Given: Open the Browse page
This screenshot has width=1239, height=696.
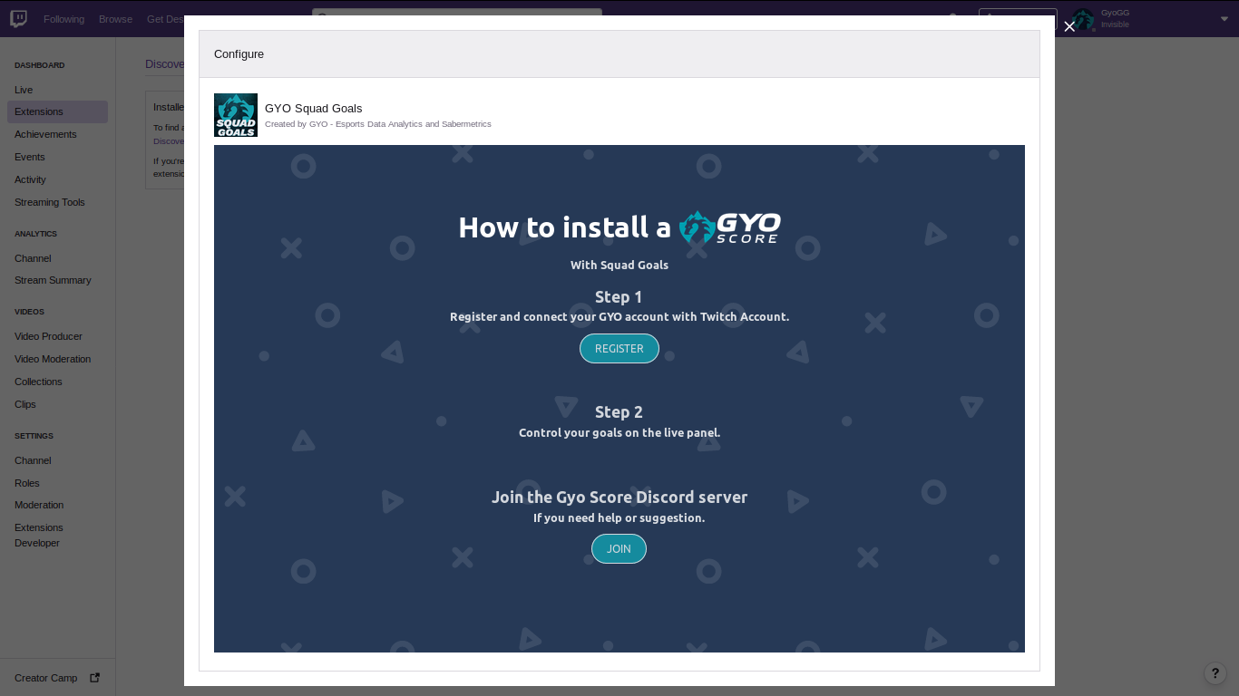Looking at the screenshot, I should point(115,19).
